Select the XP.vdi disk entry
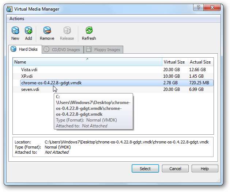The image size is (230, 192). [26, 76]
